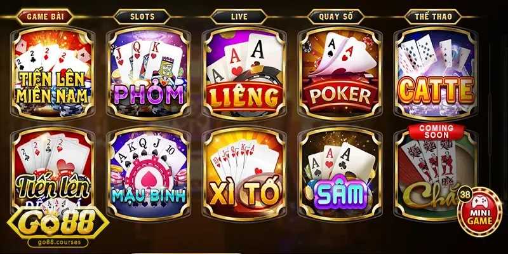
Task: Open the Tiến Lên Đếm Lá tile
Action: point(53,168)
